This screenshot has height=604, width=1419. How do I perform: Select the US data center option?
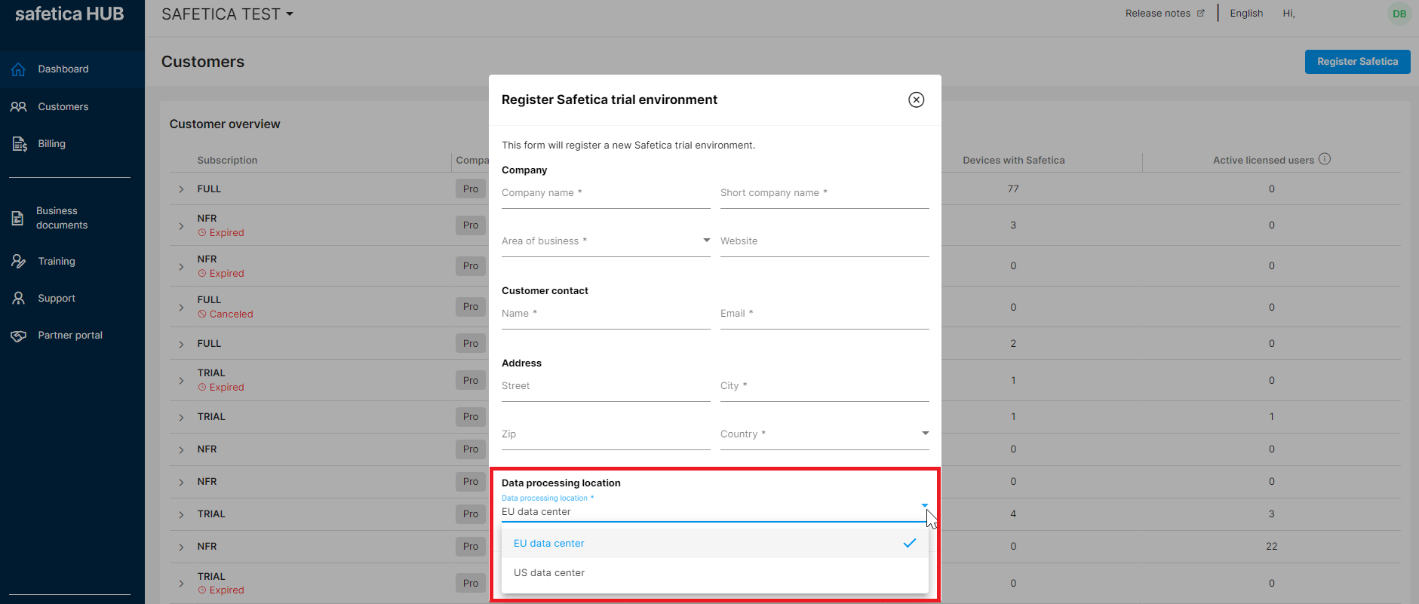point(714,573)
